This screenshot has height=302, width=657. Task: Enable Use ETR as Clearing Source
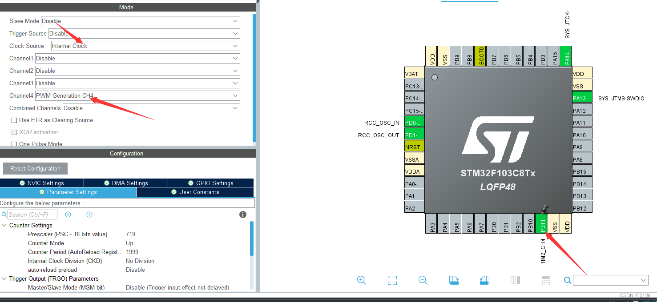(14, 120)
